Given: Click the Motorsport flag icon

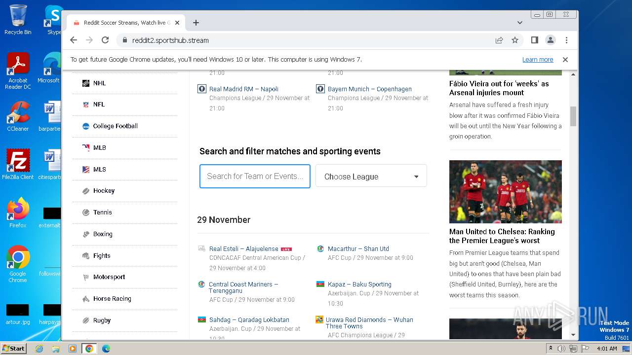Looking at the screenshot, I should click(86, 277).
